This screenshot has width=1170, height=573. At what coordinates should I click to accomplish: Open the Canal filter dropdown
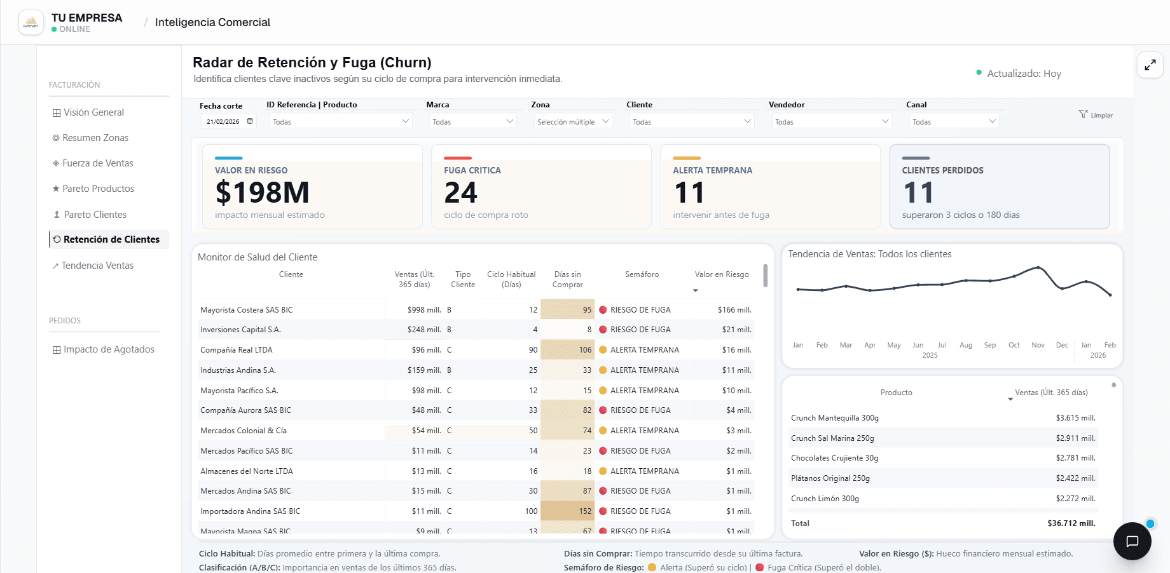point(954,121)
